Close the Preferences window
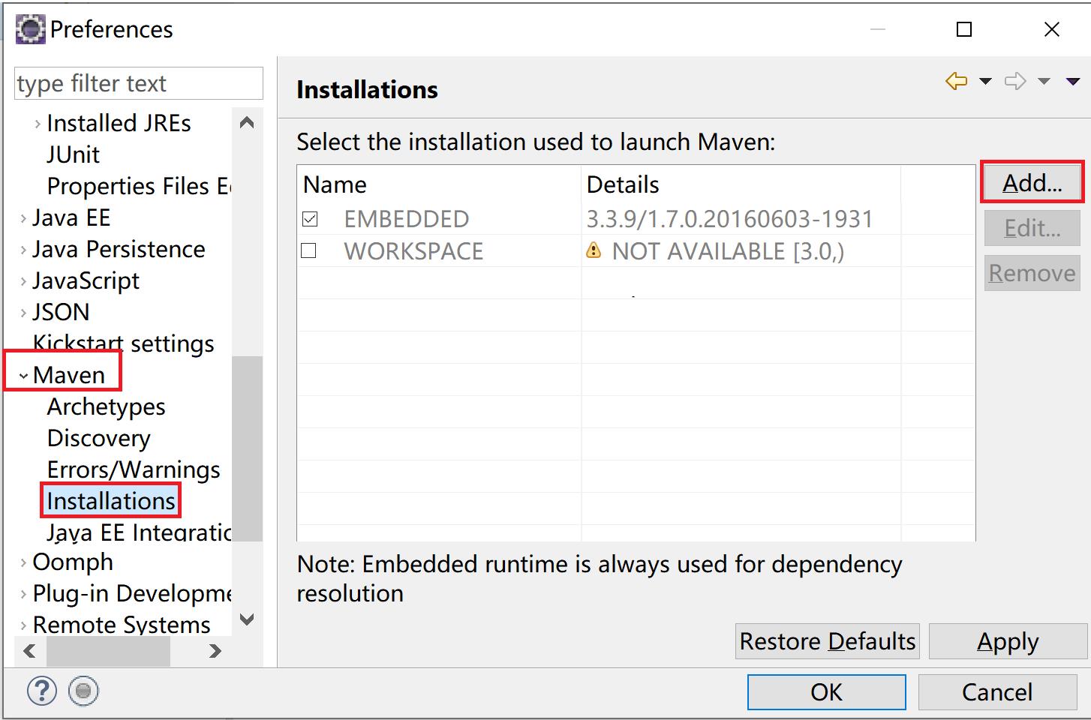This screenshot has width=1091, height=720. pos(1052,29)
